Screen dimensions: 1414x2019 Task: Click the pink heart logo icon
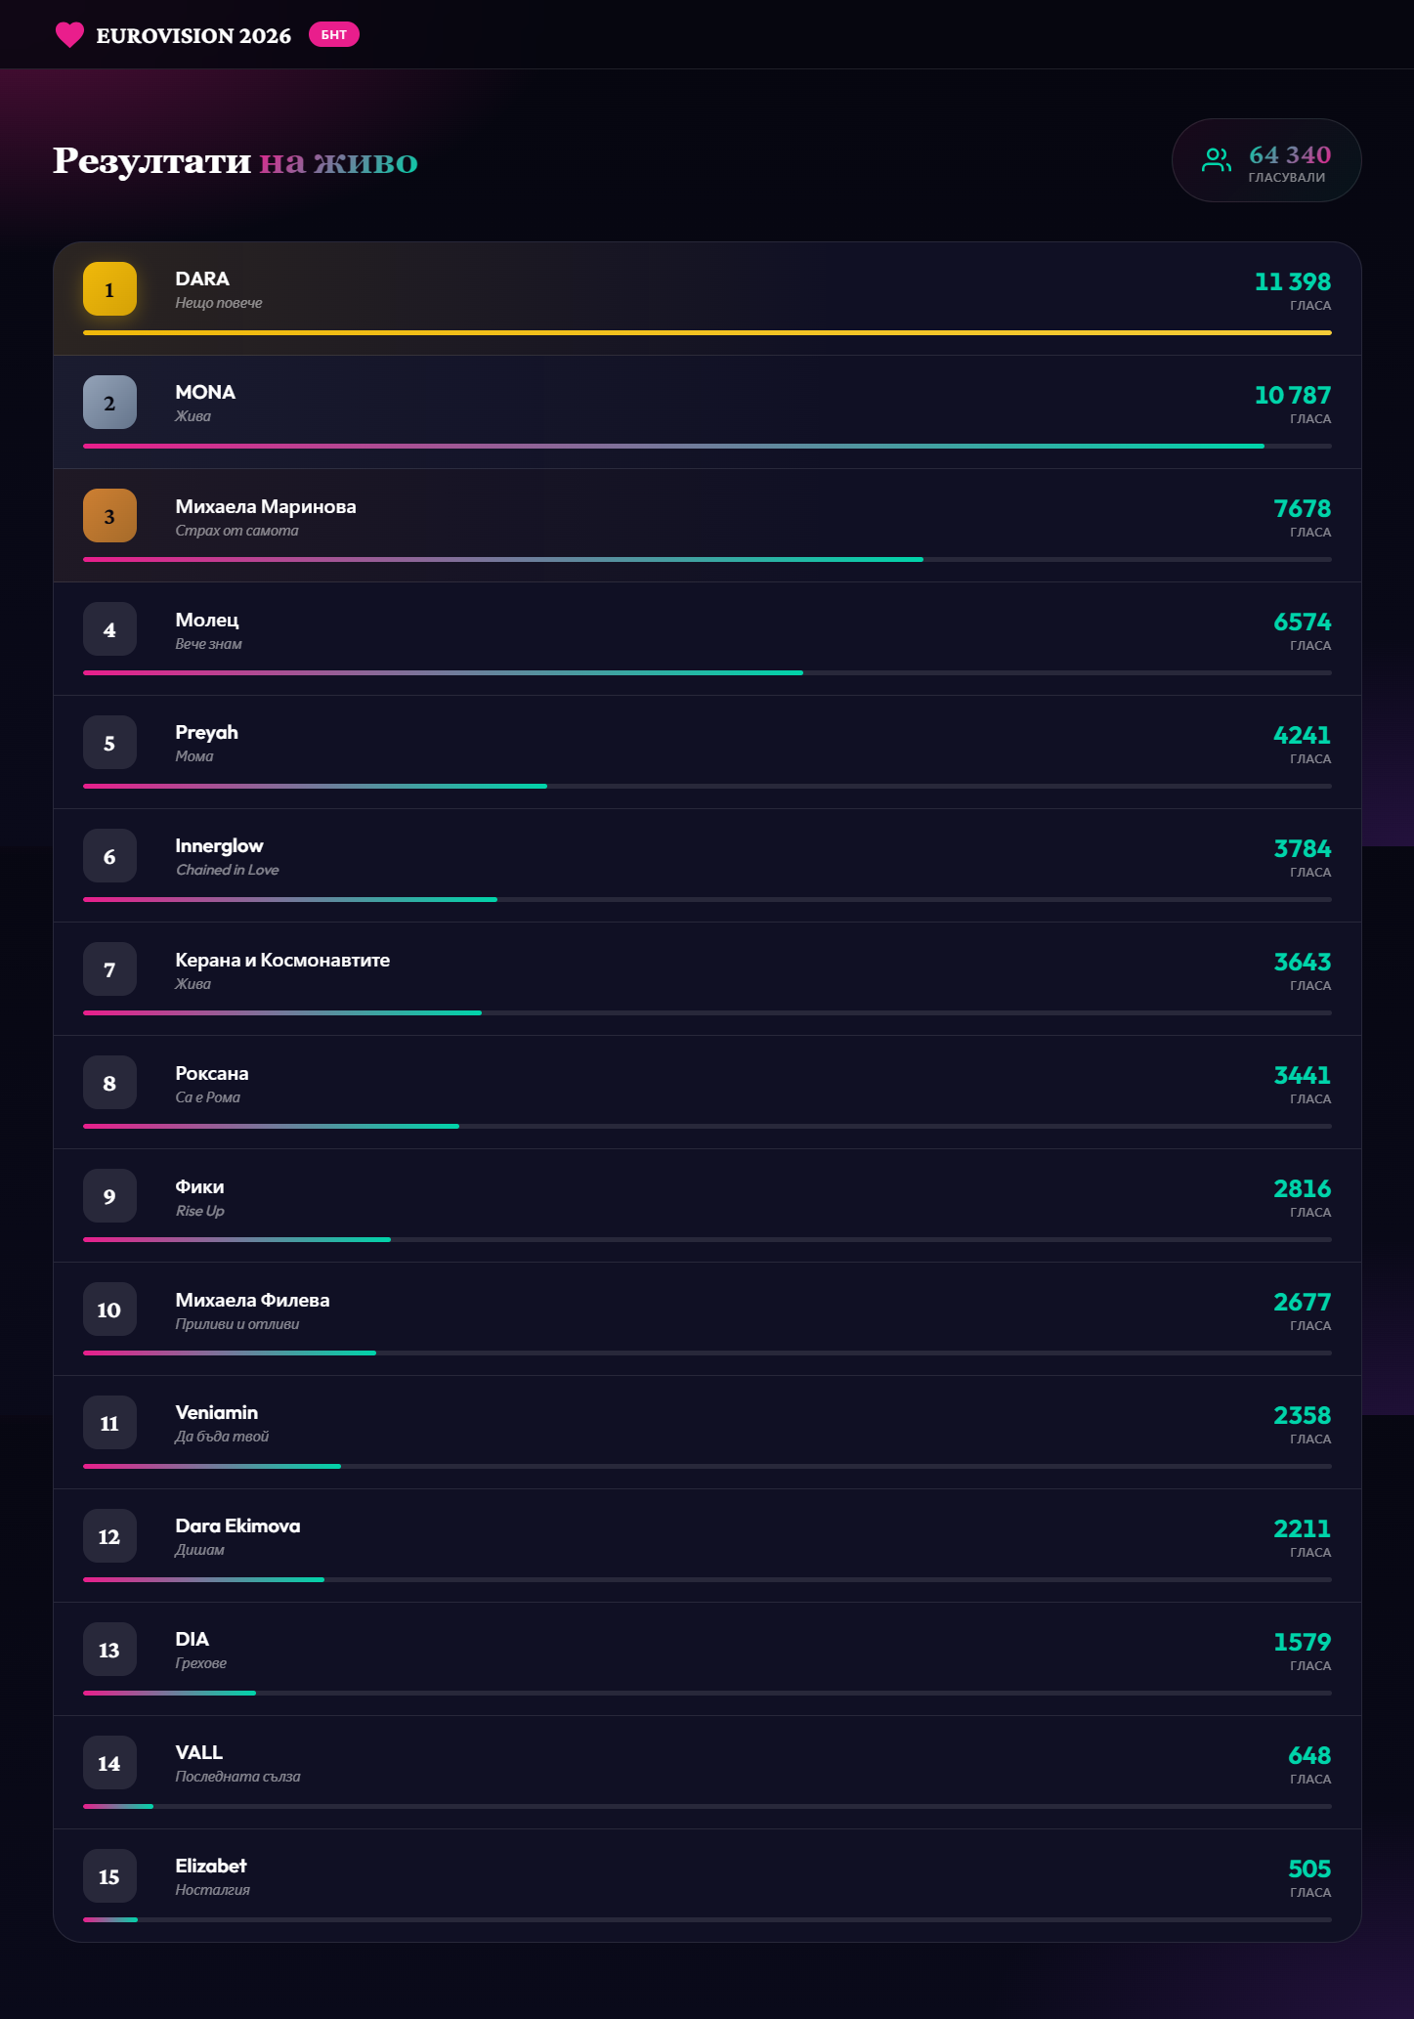(x=69, y=35)
